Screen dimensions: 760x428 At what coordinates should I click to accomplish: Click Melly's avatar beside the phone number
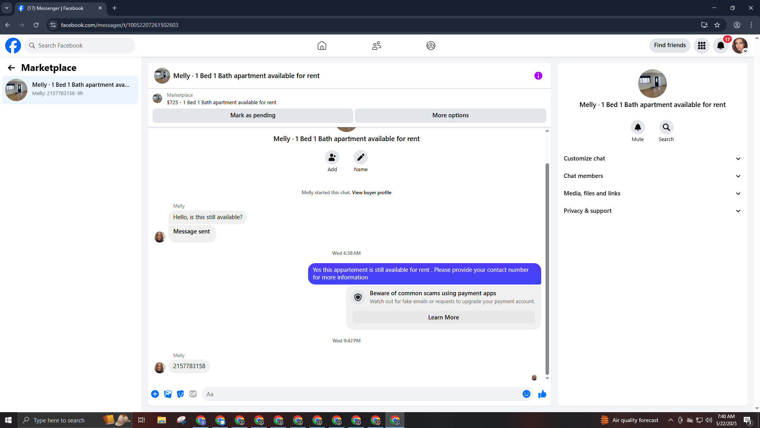tap(160, 368)
